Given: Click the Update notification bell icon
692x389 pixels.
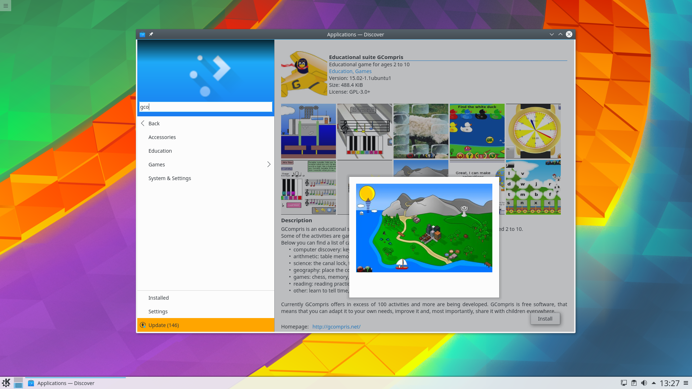Looking at the screenshot, I should 143,325.
